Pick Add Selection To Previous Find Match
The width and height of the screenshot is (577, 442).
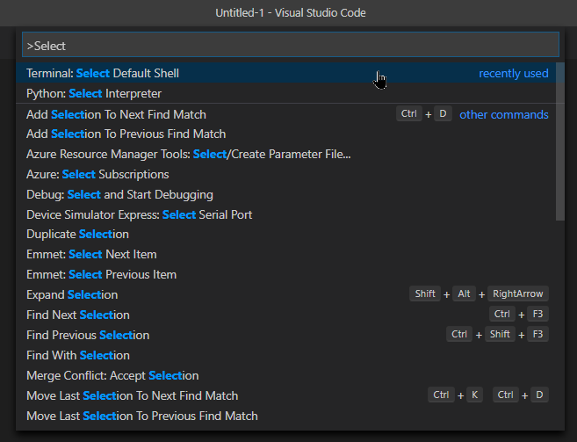tap(126, 134)
